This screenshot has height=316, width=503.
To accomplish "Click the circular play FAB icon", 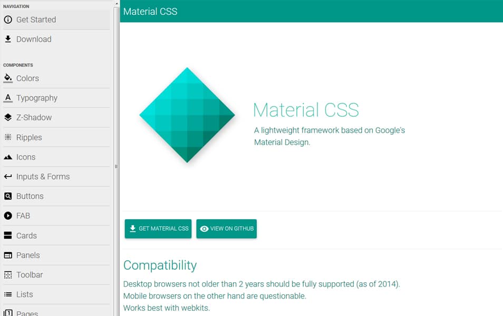I will [8, 216].
